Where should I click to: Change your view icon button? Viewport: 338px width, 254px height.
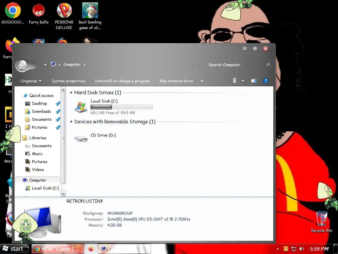coord(235,81)
